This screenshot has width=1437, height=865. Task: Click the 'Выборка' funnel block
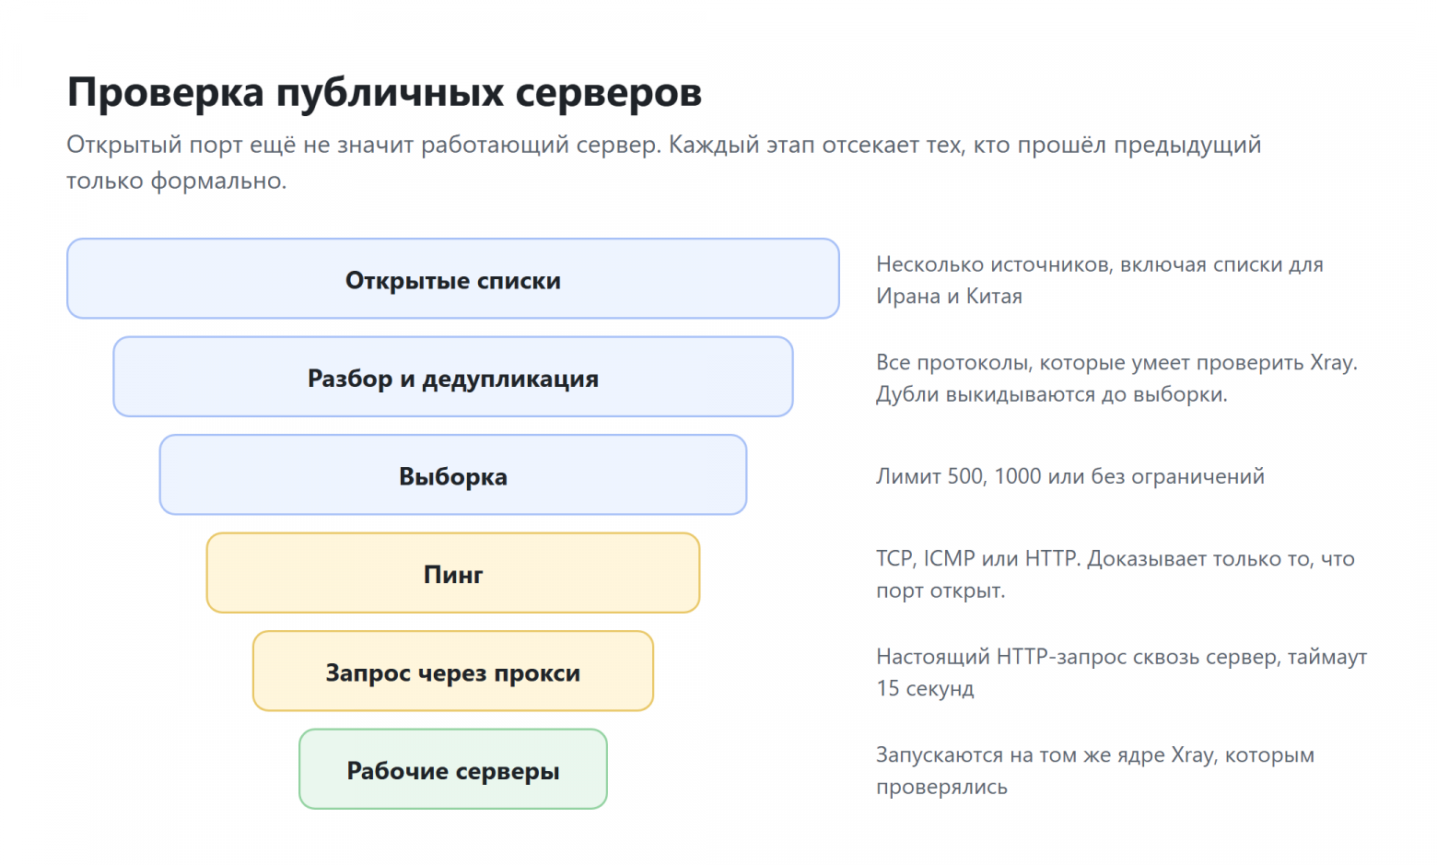point(453,475)
